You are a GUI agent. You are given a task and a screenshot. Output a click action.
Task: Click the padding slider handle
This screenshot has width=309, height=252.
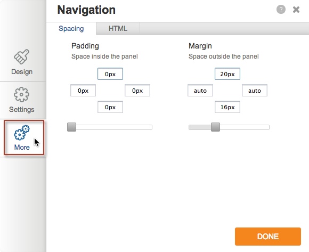pyautogui.click(x=71, y=127)
